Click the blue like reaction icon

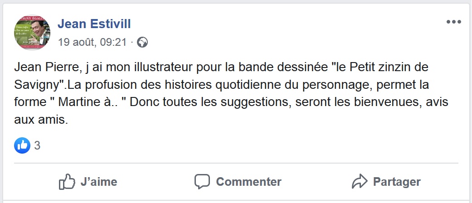point(22,145)
